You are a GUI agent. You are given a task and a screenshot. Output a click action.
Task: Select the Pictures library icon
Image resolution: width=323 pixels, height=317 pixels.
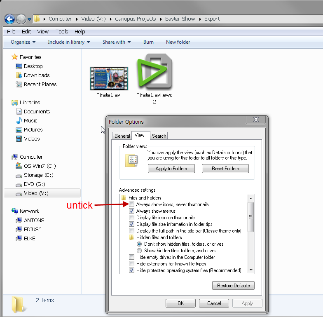(x=19, y=130)
